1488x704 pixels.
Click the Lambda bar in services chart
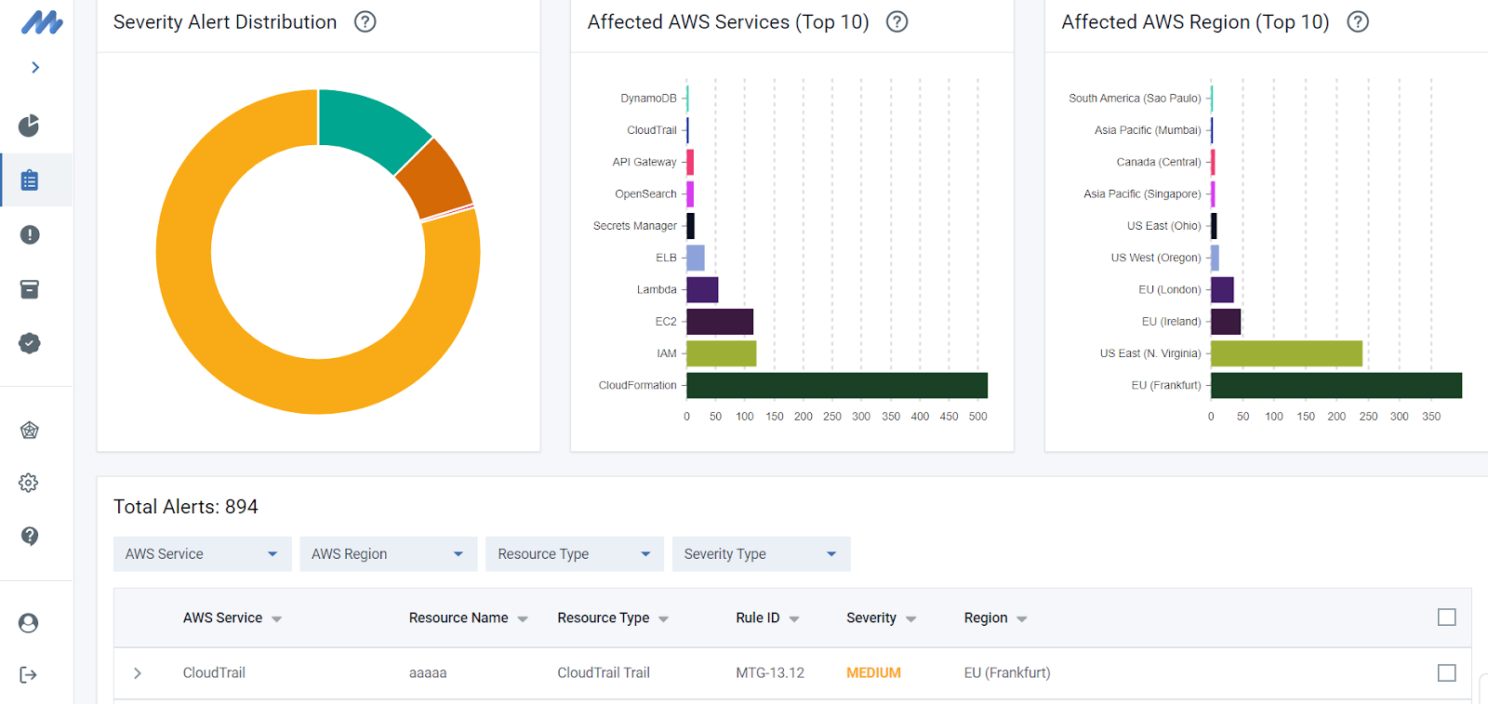[702, 289]
